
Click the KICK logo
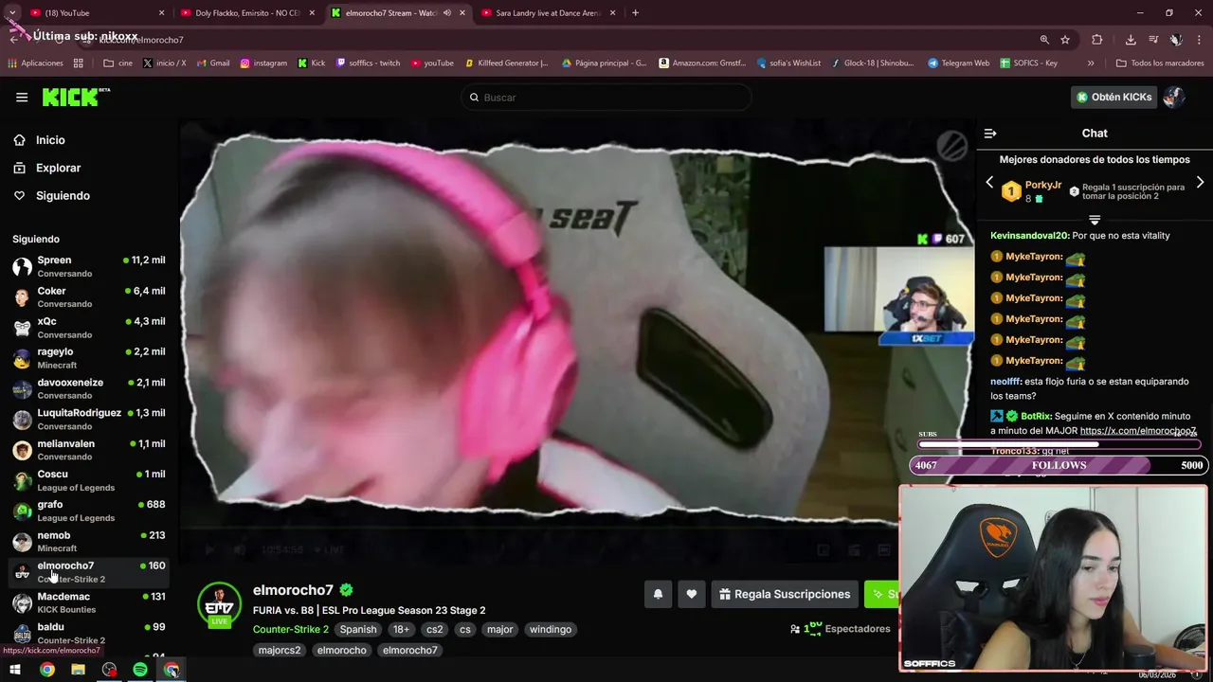[76, 97]
